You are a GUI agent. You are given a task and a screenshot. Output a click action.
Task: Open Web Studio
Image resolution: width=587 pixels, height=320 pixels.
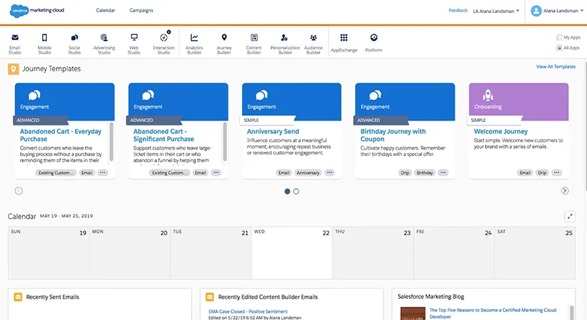tap(134, 43)
